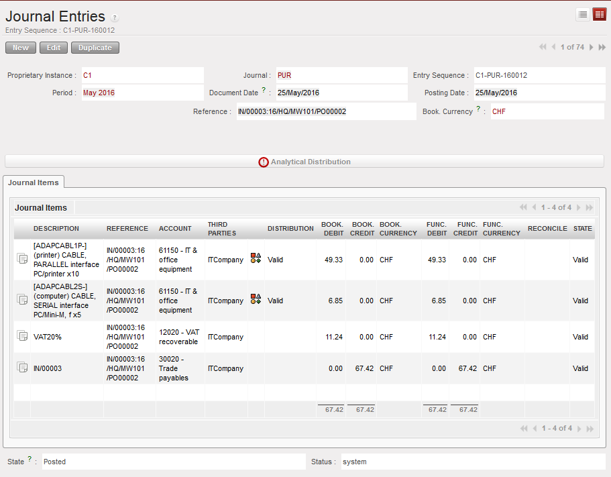Select the red form view icon
Viewport: 611px width, 477px height.
pyautogui.click(x=599, y=14)
